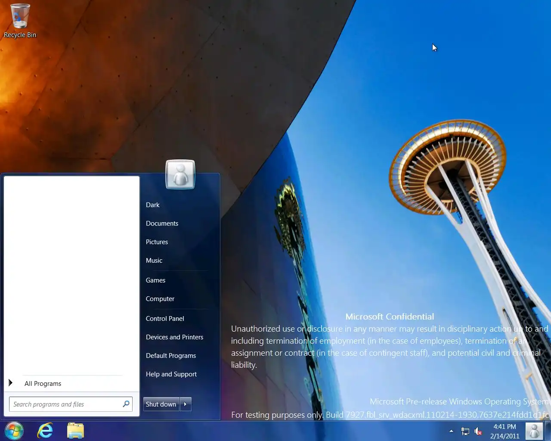551x441 pixels.
Task: Open Default Programs entry
Action: pyautogui.click(x=171, y=356)
